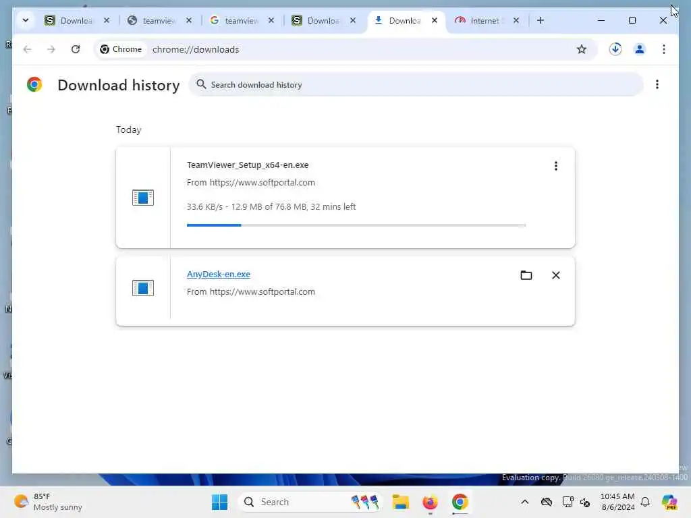Click the TeamViewer download progress bar
Viewport: 691px width, 518px height.
tap(356, 225)
